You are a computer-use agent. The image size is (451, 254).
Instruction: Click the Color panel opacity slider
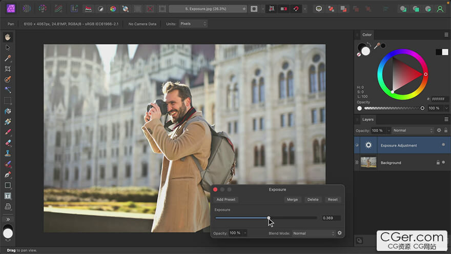393,108
